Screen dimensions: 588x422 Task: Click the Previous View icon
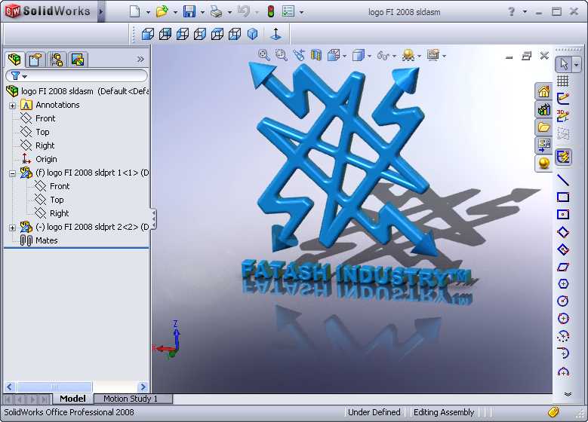coord(299,56)
